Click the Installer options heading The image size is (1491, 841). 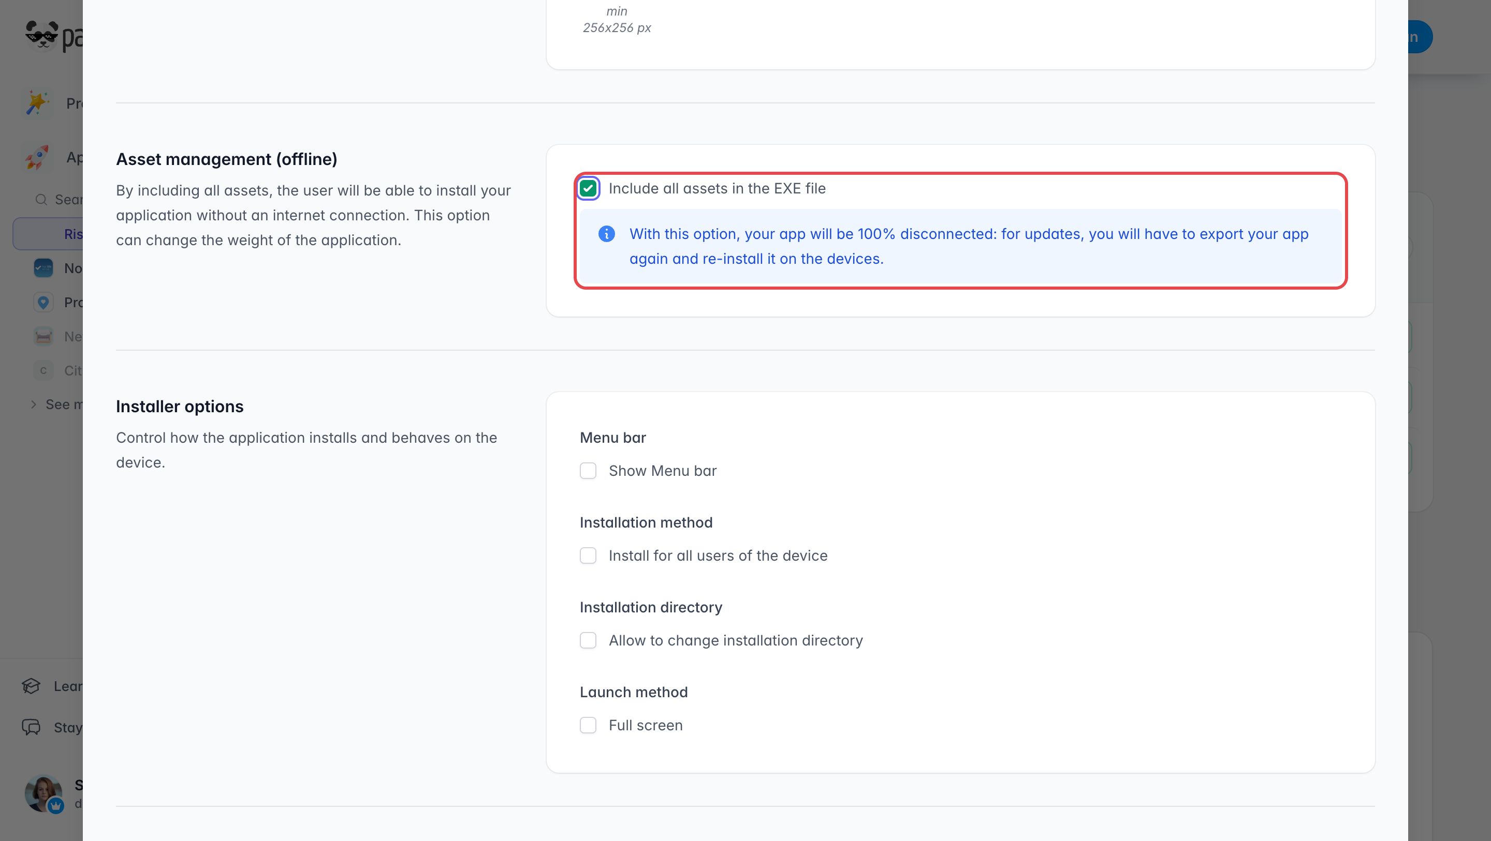pyautogui.click(x=180, y=407)
